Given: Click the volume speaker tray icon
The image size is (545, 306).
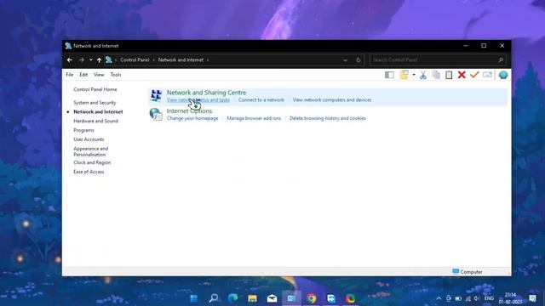Looking at the screenshot, I should coord(477,298).
